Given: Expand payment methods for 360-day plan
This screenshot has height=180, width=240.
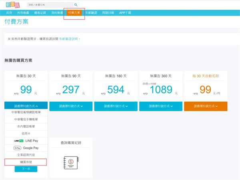Looking at the screenshot, I should click(161, 106).
